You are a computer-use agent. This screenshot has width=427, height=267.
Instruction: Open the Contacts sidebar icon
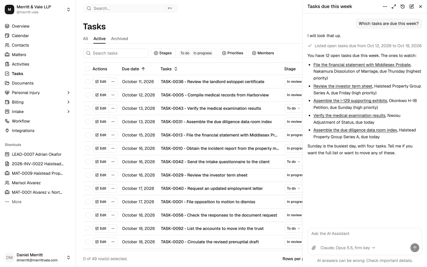7,45
